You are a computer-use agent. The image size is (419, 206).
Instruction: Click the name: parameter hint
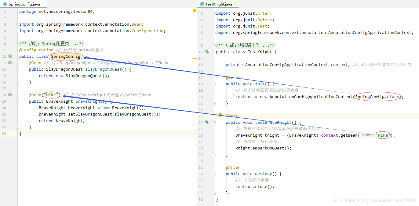pos(368,135)
